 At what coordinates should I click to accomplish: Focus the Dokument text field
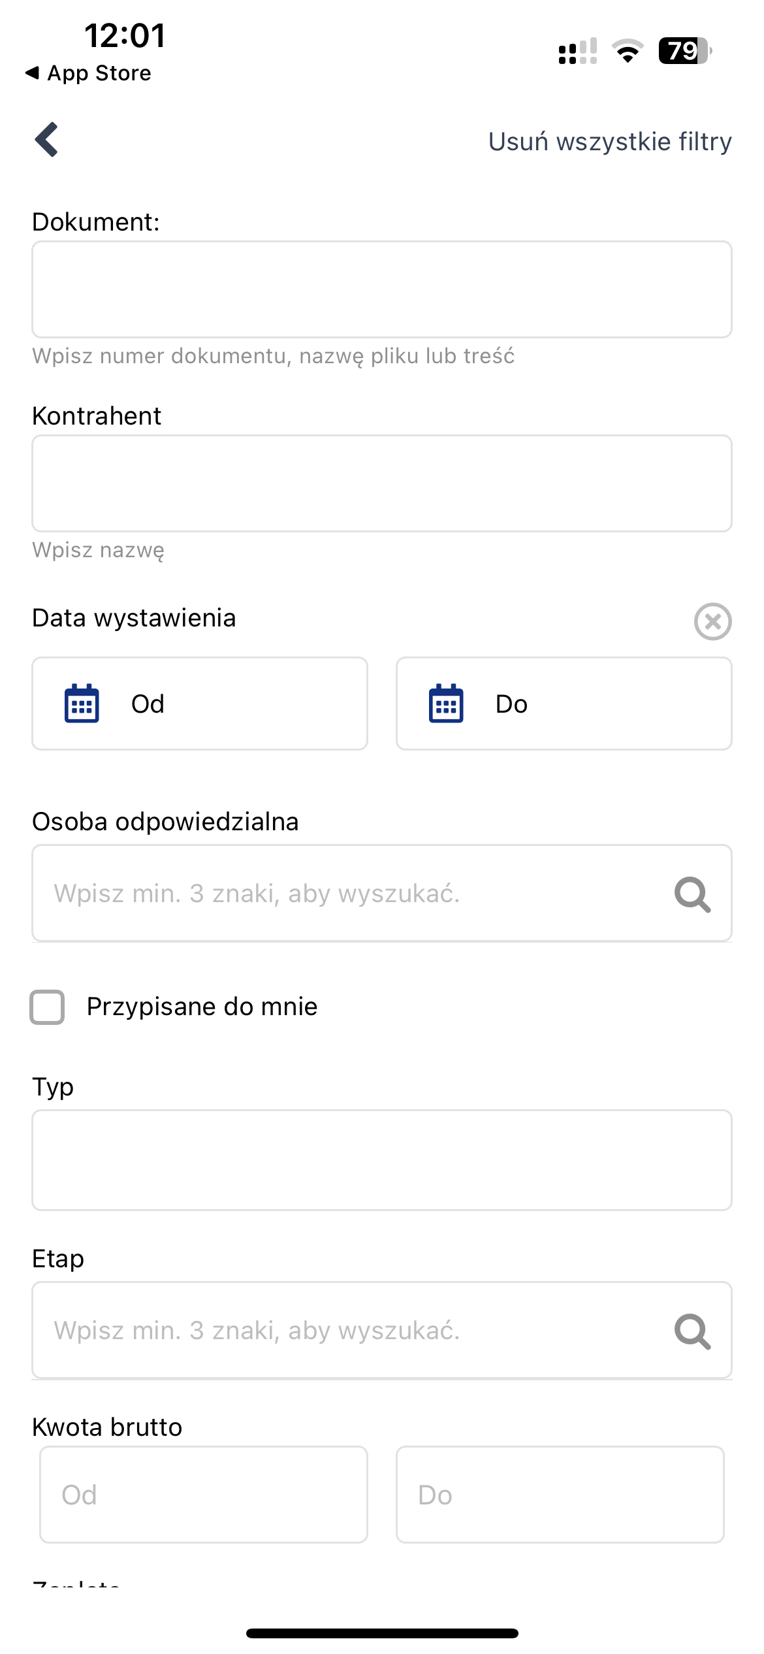click(382, 289)
